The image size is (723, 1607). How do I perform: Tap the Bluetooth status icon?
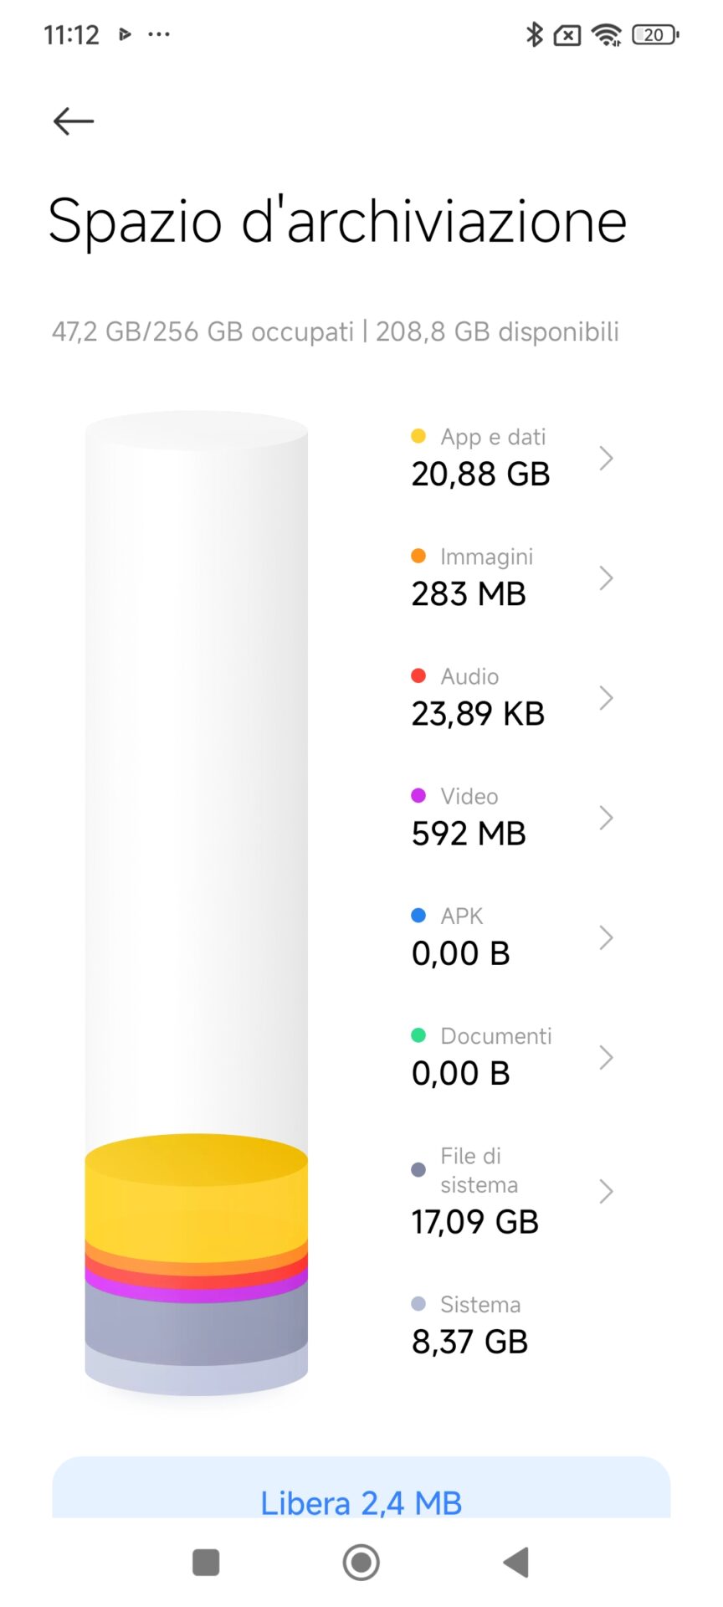tap(534, 34)
